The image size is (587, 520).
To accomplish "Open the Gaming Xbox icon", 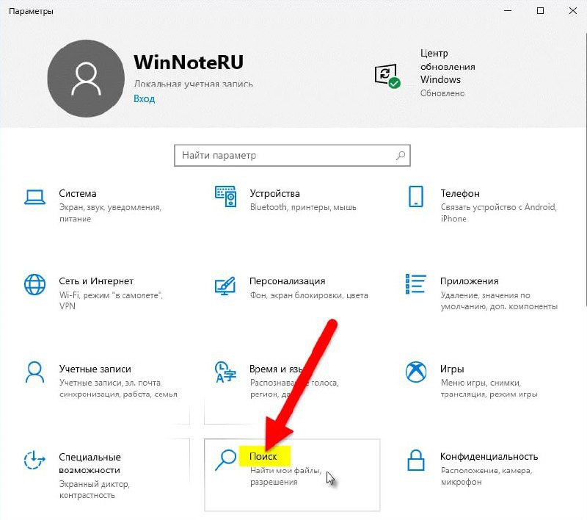I will (416, 372).
